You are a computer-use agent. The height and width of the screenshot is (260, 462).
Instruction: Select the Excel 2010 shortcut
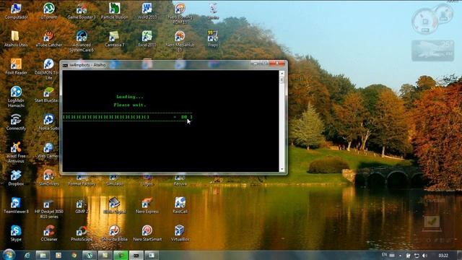pyautogui.click(x=147, y=38)
